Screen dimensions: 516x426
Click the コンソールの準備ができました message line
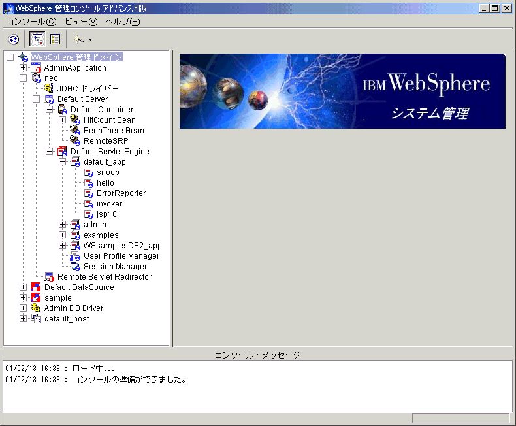click(96, 380)
